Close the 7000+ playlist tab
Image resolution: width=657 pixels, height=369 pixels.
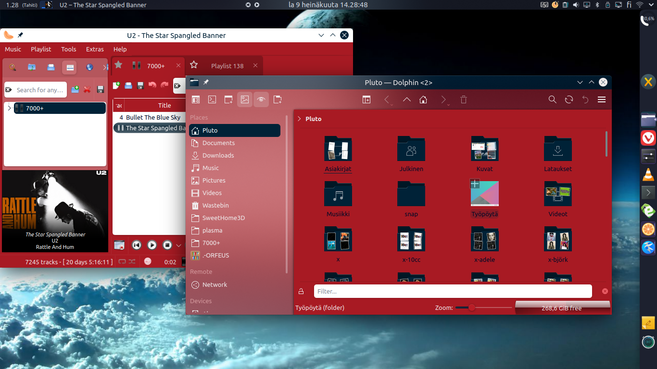pos(178,65)
